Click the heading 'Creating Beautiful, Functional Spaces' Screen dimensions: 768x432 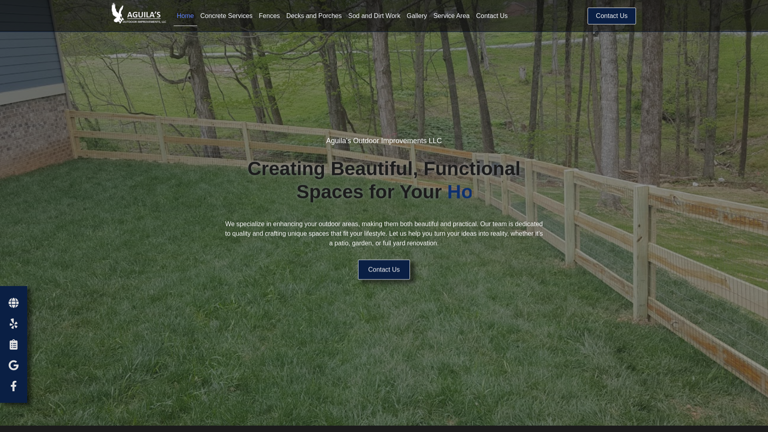[384, 180]
